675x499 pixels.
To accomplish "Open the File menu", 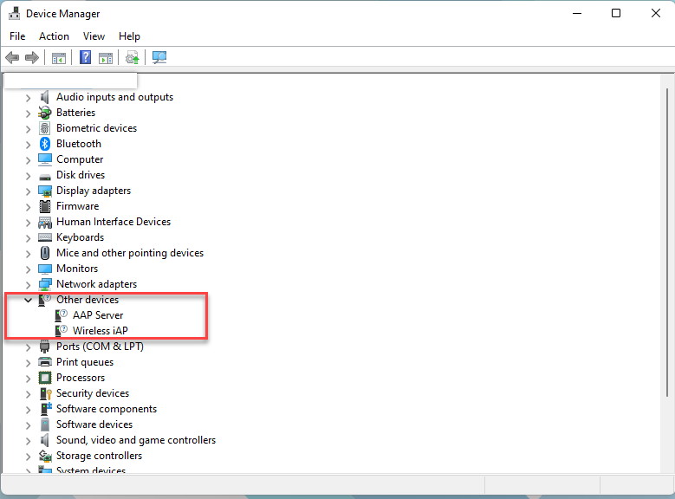I will point(17,36).
